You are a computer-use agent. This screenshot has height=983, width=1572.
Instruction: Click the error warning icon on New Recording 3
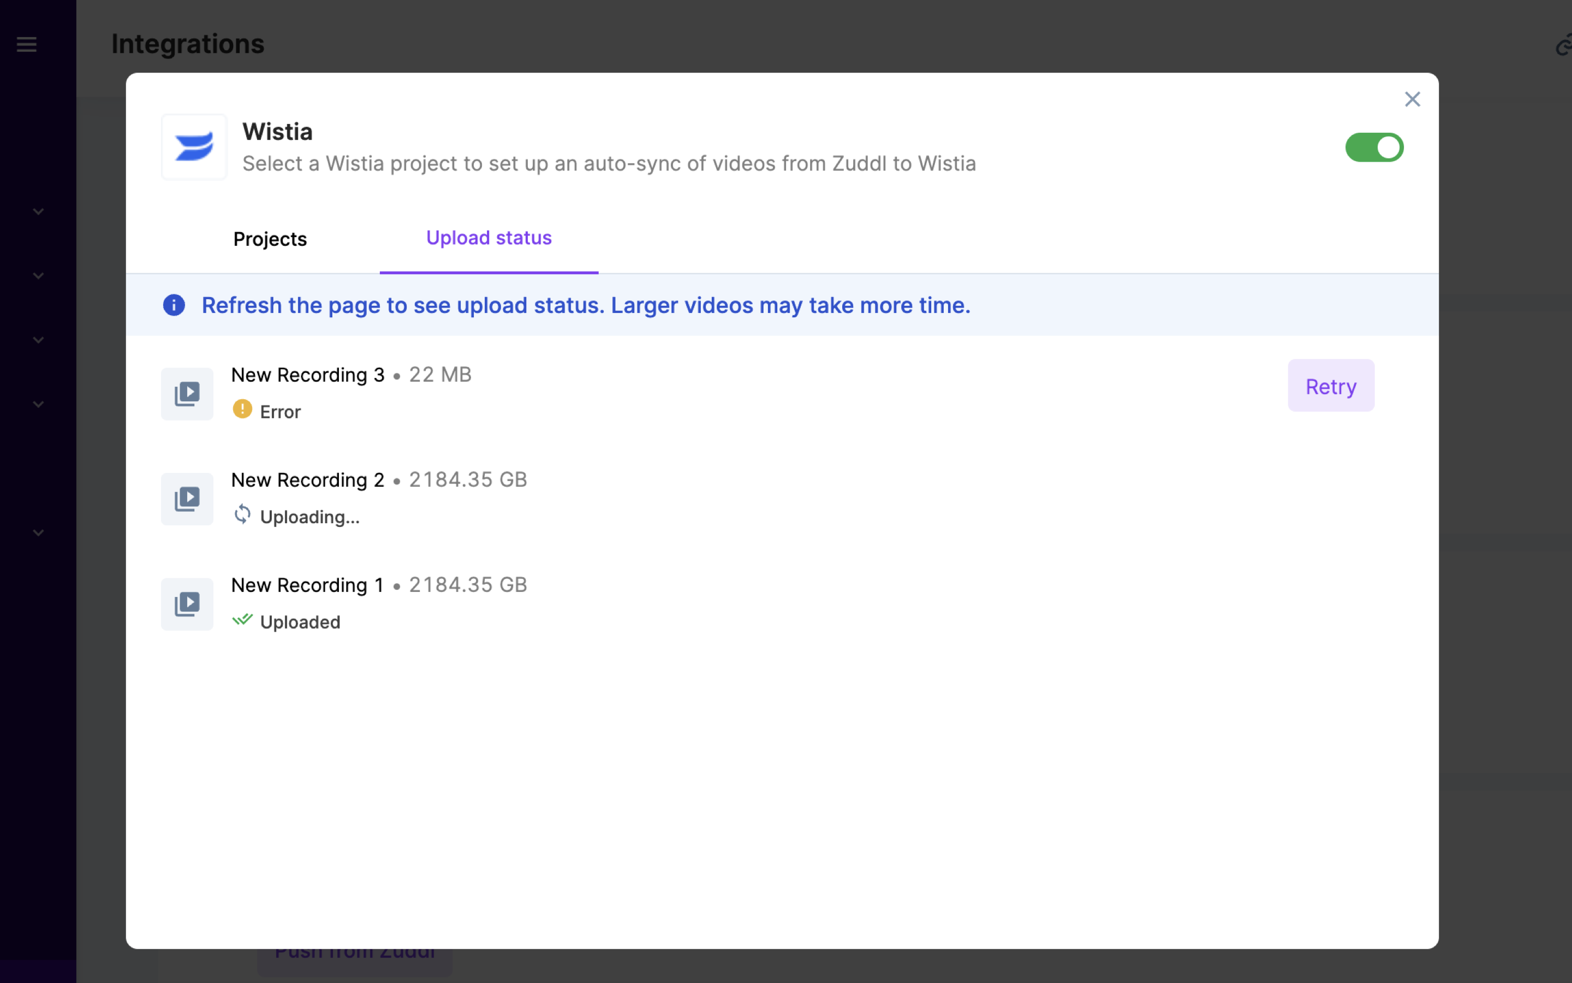point(243,410)
